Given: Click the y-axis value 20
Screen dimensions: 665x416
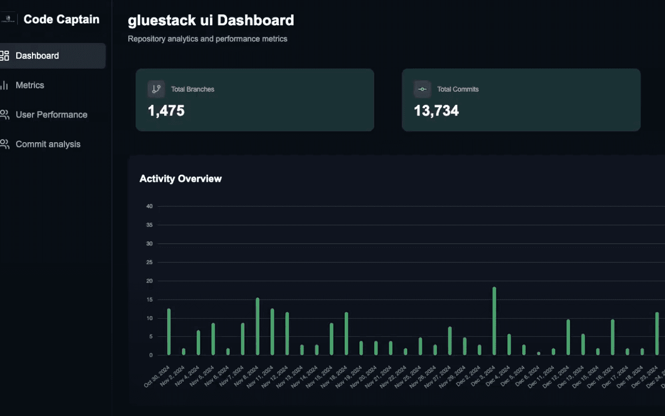Looking at the screenshot, I should (149, 281).
